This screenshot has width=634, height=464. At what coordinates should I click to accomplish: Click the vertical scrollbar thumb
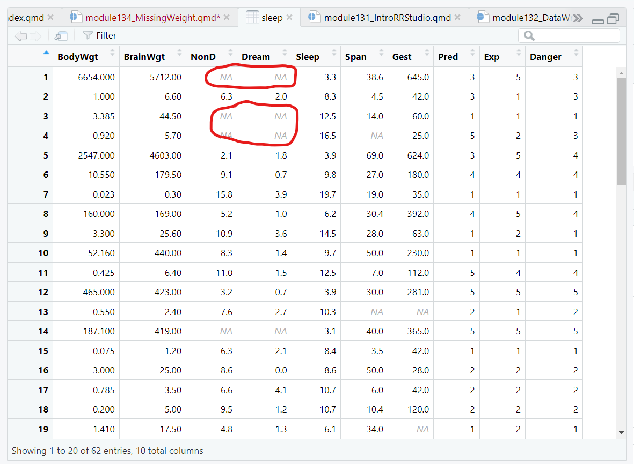click(x=621, y=131)
